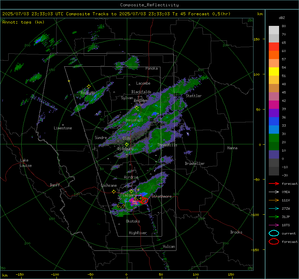Select the Lacombe label on map
The height and width of the screenshot is (279, 299).
point(143,83)
